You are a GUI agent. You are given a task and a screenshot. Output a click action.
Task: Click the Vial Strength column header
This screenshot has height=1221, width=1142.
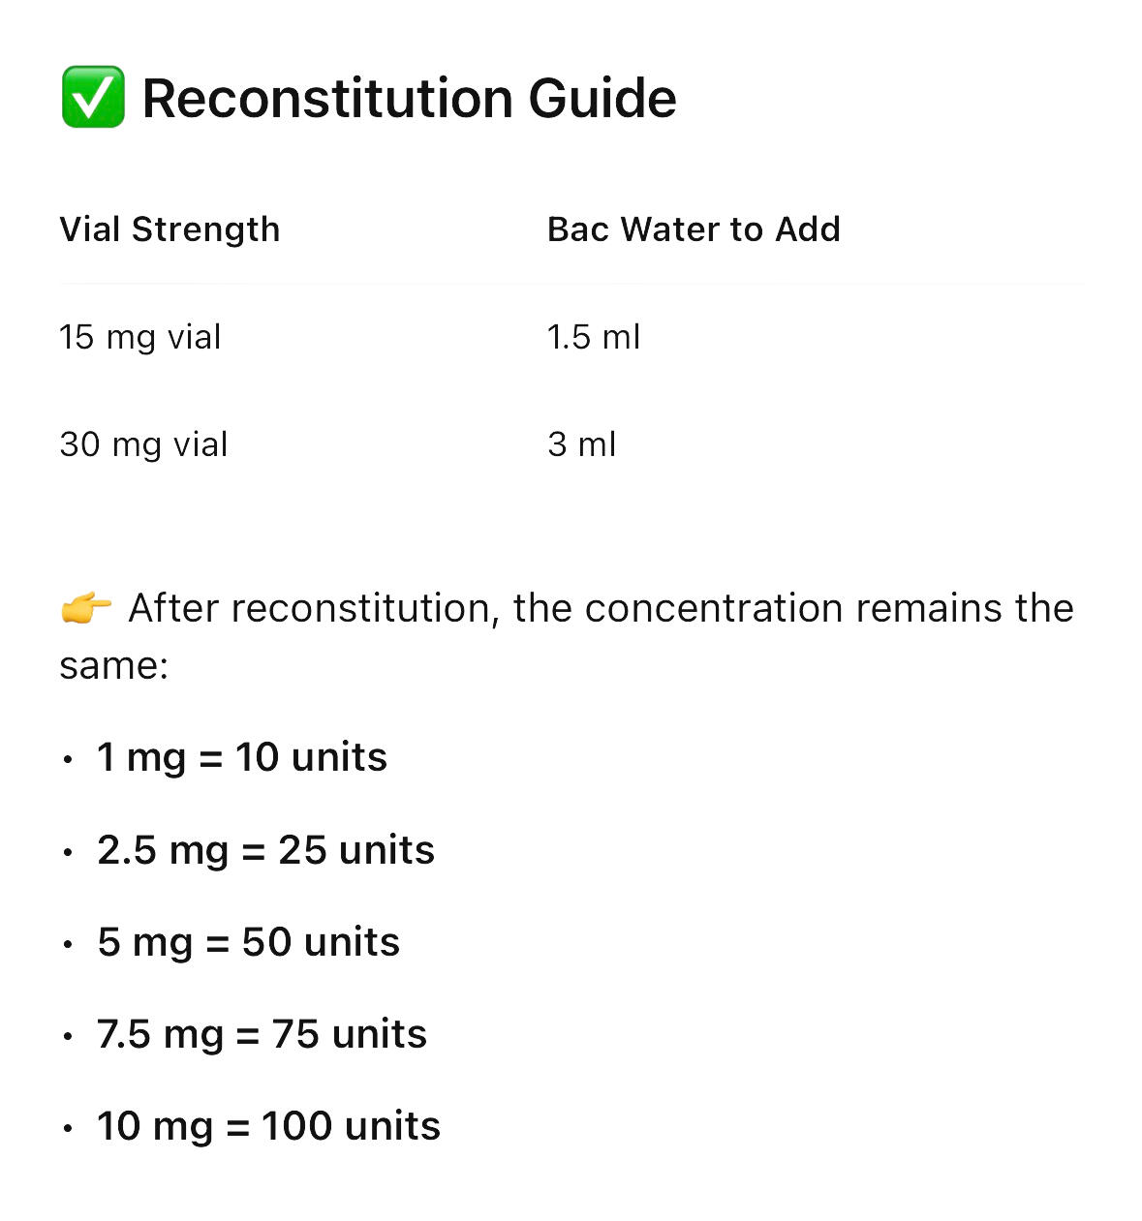tap(170, 229)
